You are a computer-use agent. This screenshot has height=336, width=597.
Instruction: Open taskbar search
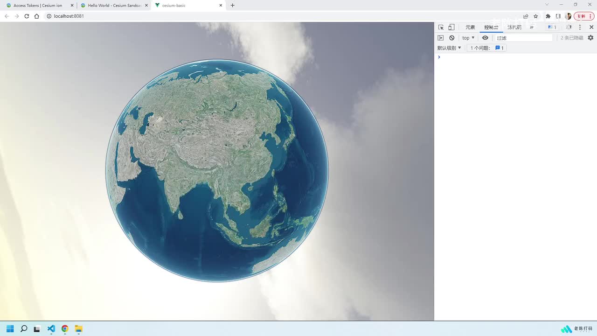pyautogui.click(x=24, y=329)
